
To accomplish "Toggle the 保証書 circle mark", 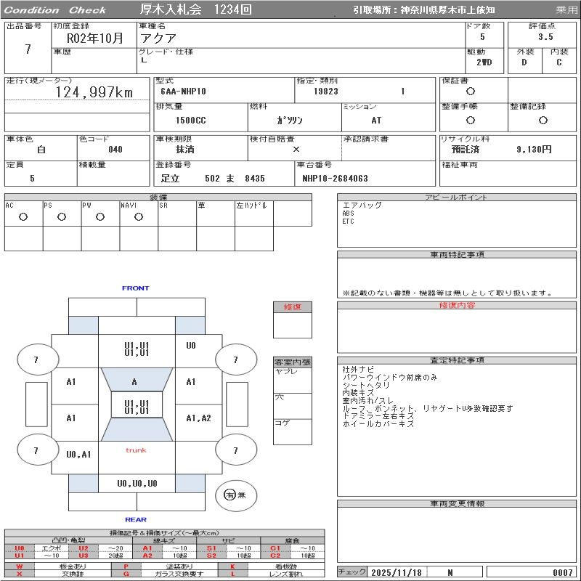I will click(x=471, y=92).
